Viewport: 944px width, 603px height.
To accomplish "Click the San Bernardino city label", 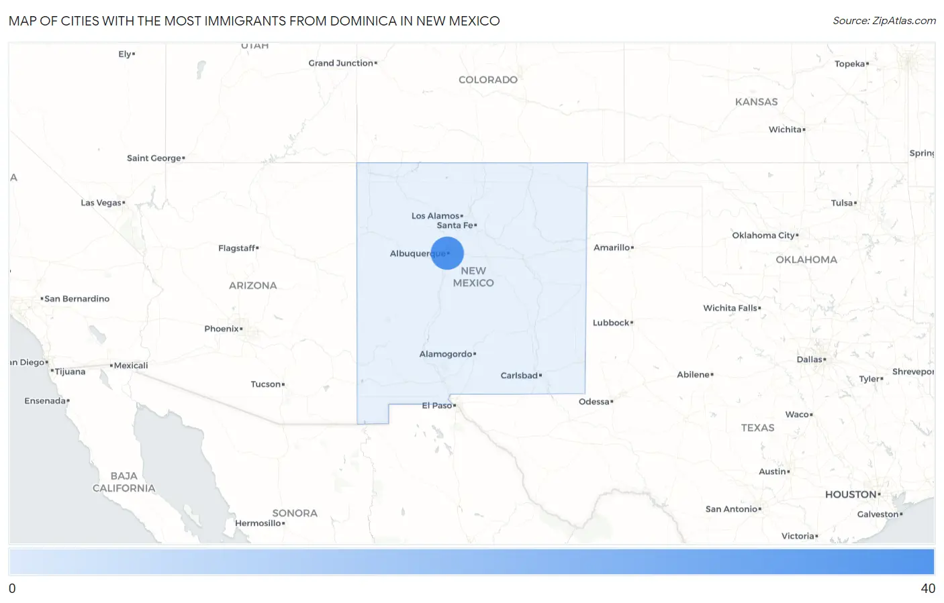I will tap(77, 299).
